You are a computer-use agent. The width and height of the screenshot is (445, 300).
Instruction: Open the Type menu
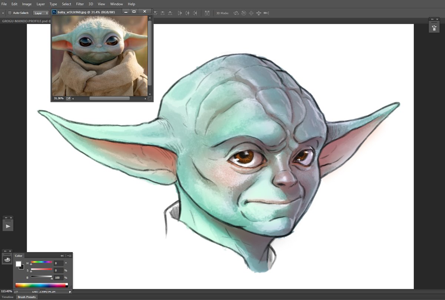click(x=53, y=4)
